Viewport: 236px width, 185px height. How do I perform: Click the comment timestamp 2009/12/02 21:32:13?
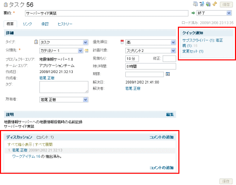(45, 150)
